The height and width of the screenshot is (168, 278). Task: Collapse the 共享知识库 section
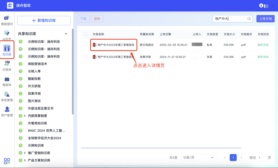66,34
